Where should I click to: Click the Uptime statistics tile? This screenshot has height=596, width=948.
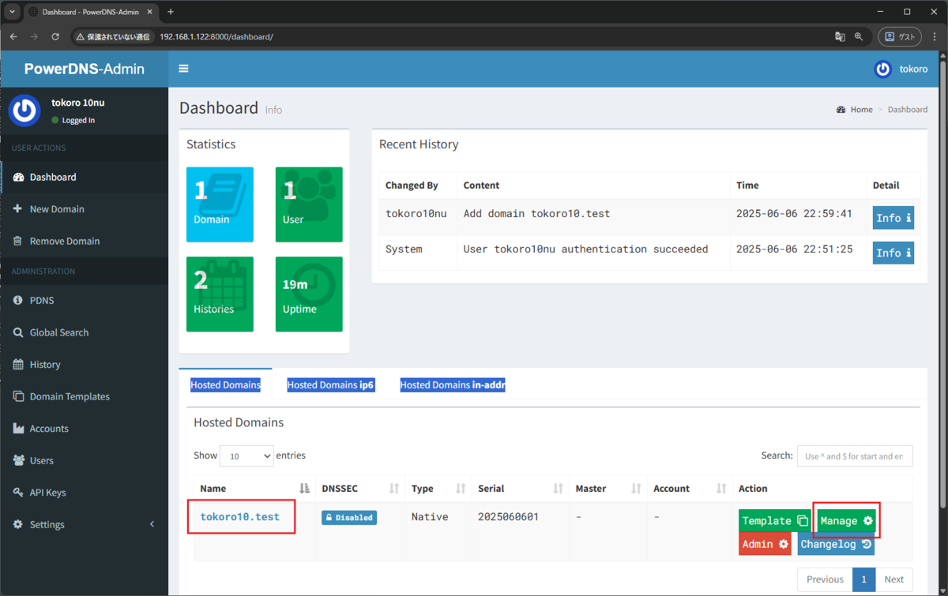click(x=309, y=294)
